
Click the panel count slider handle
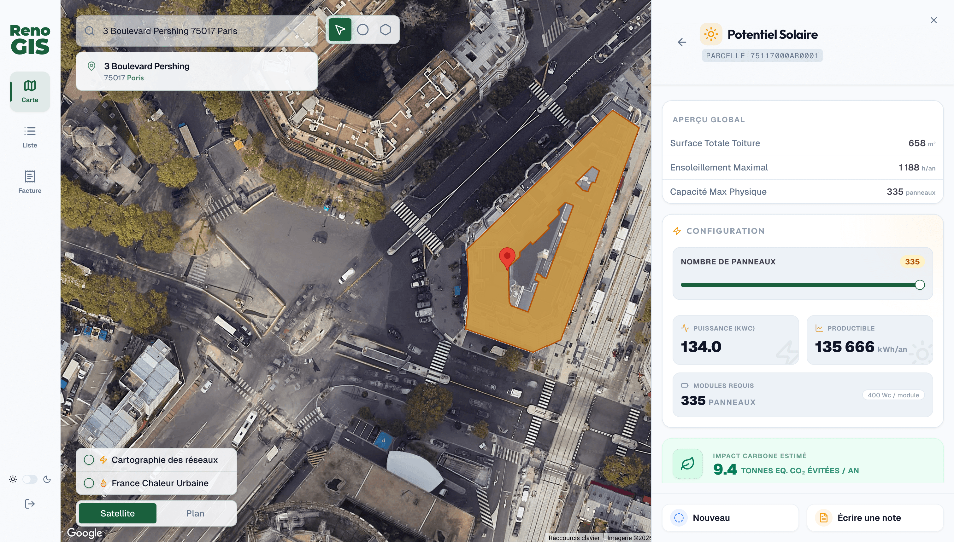point(920,285)
